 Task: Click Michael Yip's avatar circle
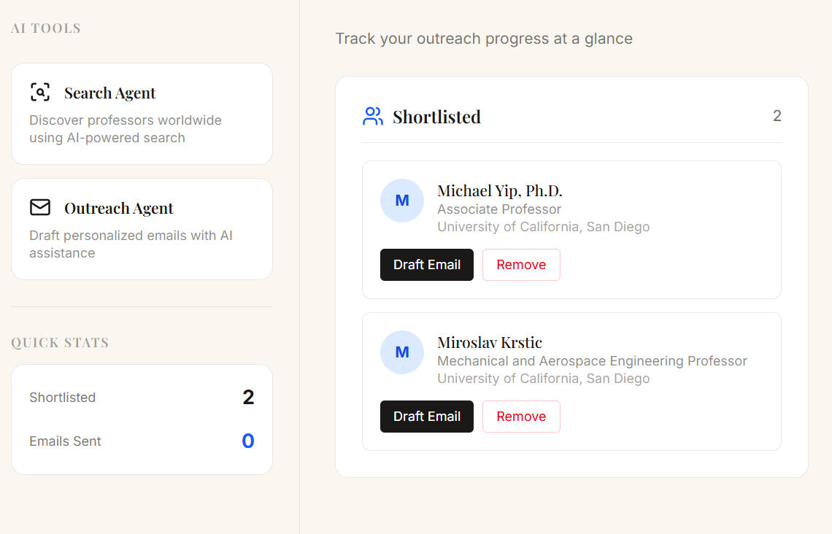pyautogui.click(x=402, y=201)
